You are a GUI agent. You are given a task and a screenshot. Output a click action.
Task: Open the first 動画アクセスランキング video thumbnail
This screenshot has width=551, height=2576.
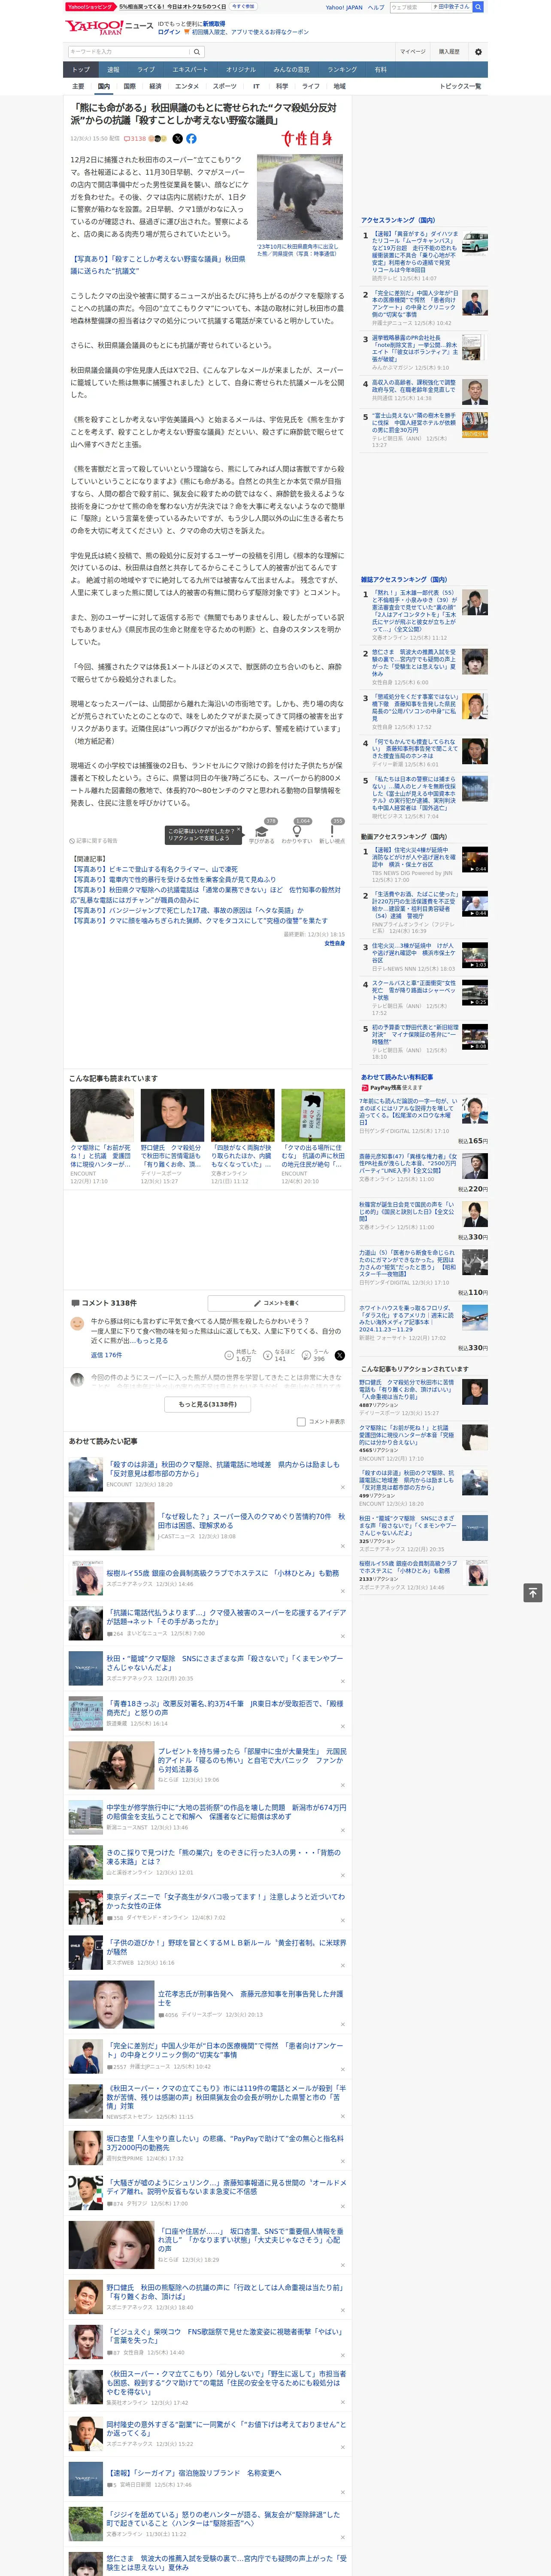coord(475,859)
